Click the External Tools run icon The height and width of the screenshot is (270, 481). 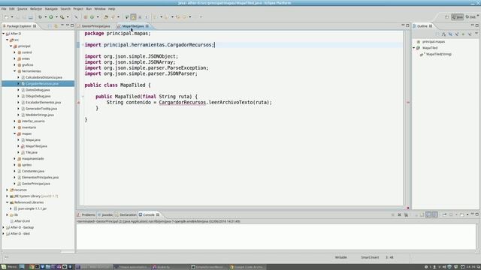62,17
